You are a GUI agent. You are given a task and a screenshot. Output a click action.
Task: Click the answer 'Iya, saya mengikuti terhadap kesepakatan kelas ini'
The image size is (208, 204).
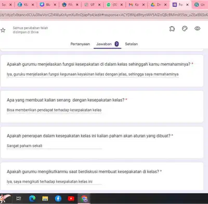49,182
